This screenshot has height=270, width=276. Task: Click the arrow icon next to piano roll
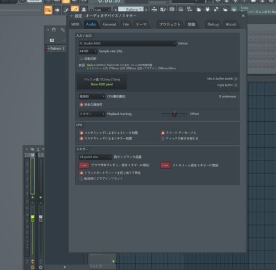click(57, 10)
